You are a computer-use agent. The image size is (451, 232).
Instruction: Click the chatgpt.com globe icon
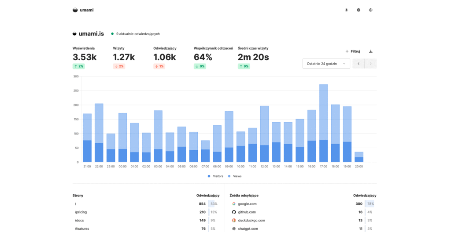tap(234, 229)
